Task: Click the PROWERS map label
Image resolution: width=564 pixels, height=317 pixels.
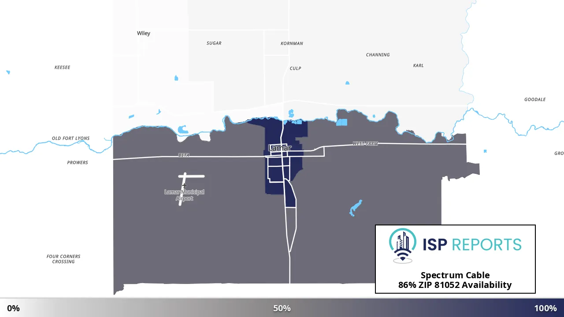Action: pos(78,162)
